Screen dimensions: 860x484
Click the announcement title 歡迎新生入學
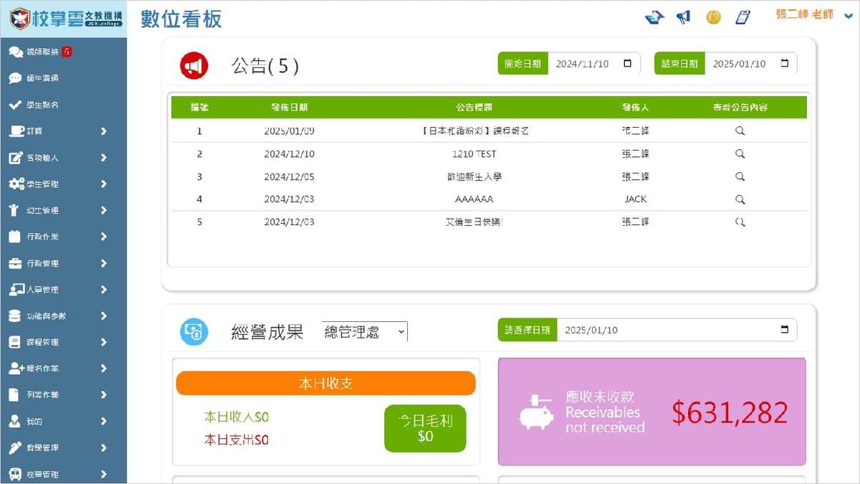pos(474,176)
